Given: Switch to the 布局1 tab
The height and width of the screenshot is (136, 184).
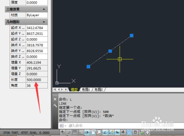Looking at the screenshot, I should [x=86, y=90].
